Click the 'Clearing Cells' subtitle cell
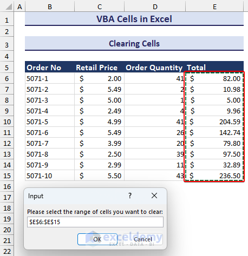The height and width of the screenshot is (256, 248). pos(134,44)
